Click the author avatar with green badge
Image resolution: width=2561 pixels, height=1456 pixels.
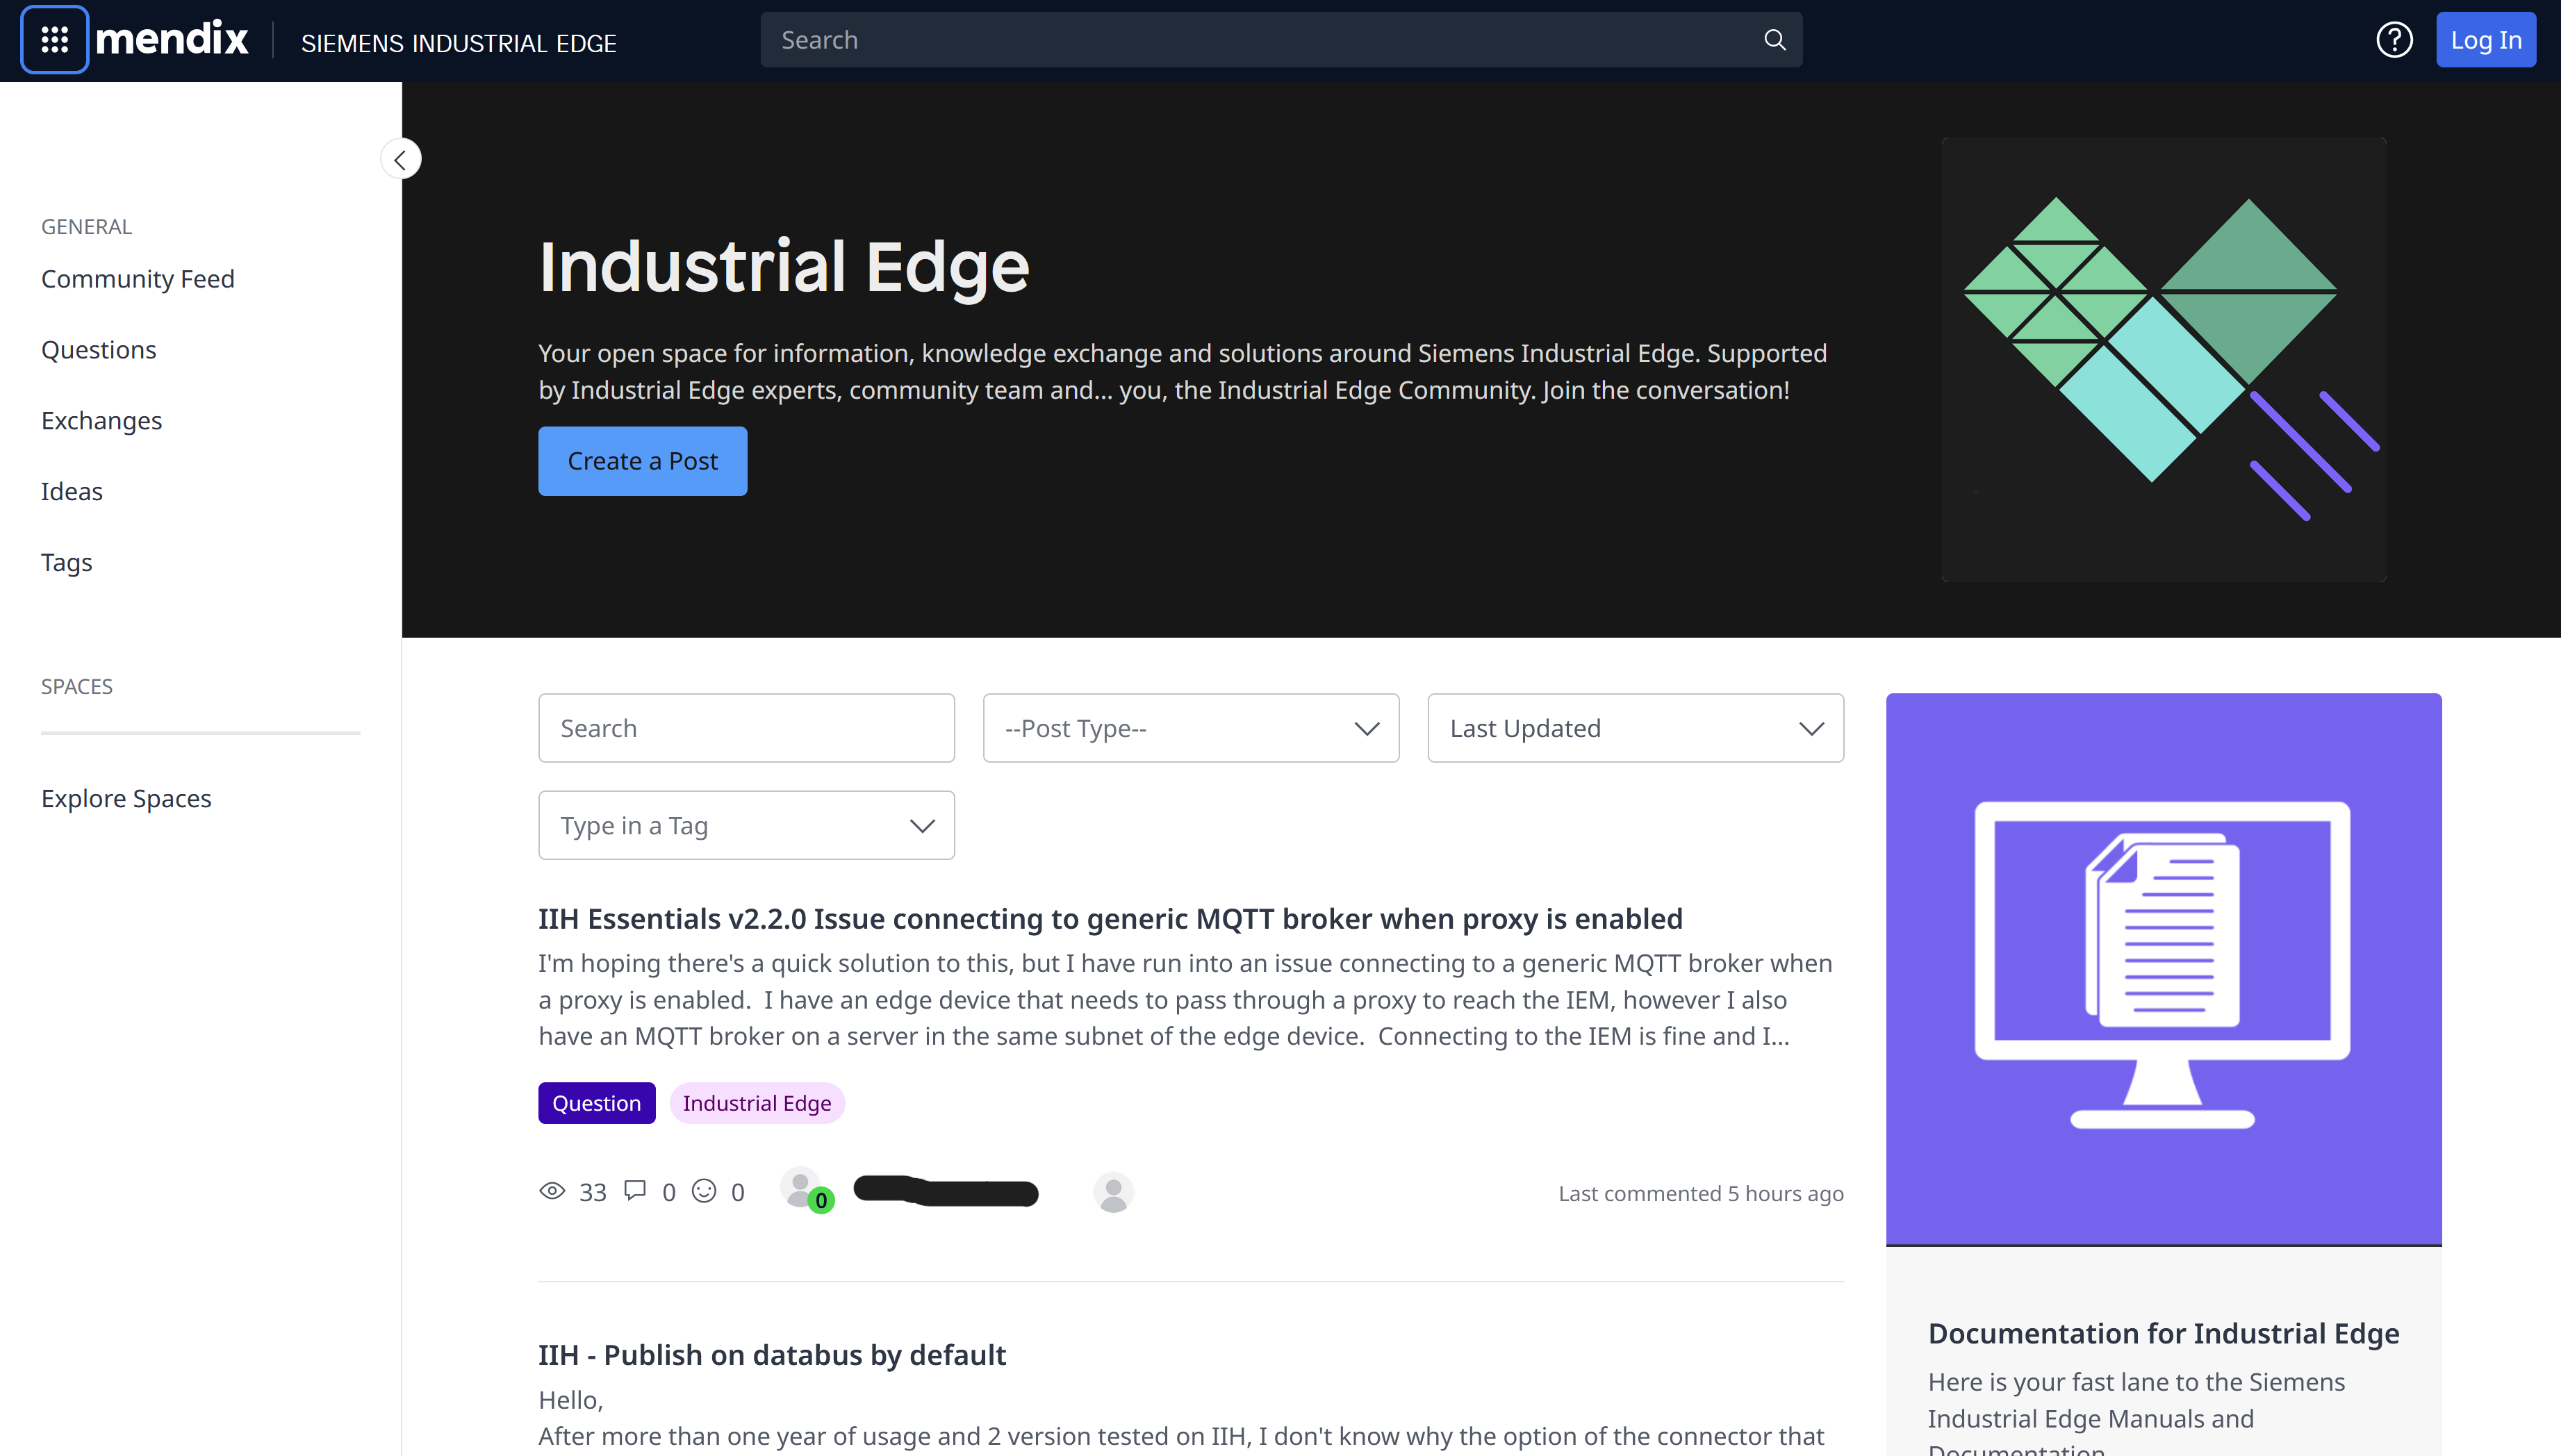tap(806, 1190)
